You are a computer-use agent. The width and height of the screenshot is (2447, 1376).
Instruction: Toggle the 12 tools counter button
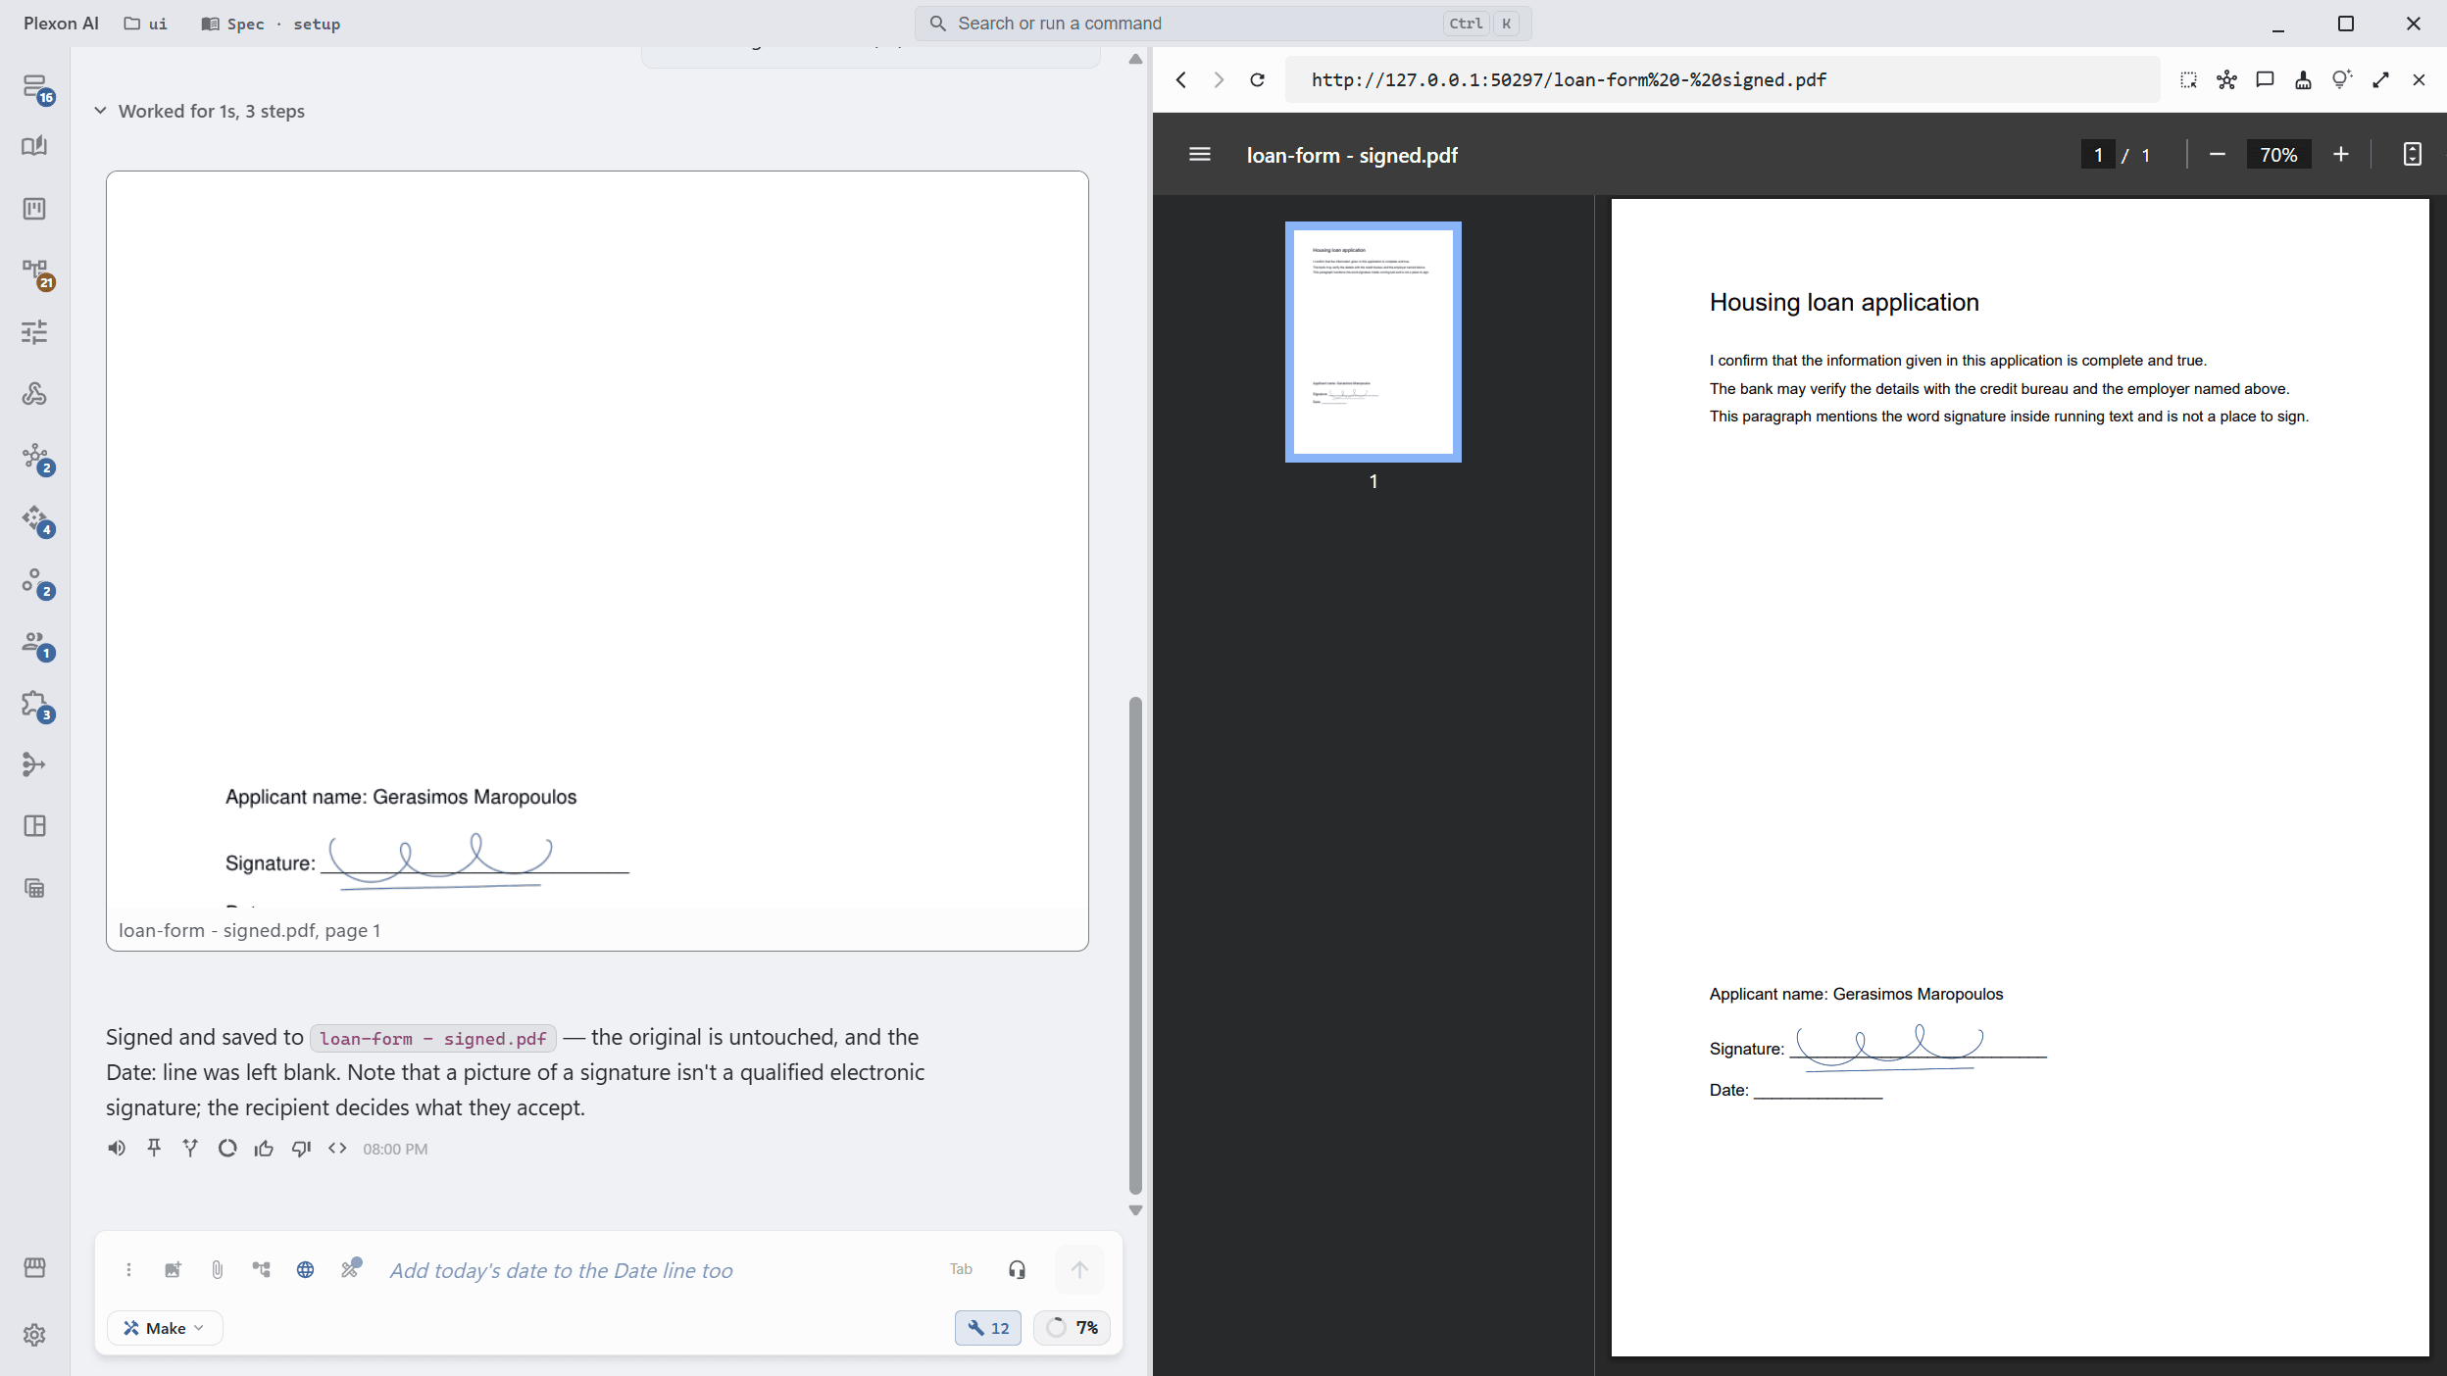(987, 1327)
